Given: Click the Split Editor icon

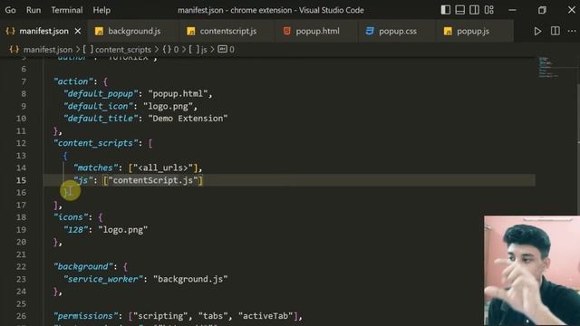Looking at the screenshot, I should (x=555, y=31).
